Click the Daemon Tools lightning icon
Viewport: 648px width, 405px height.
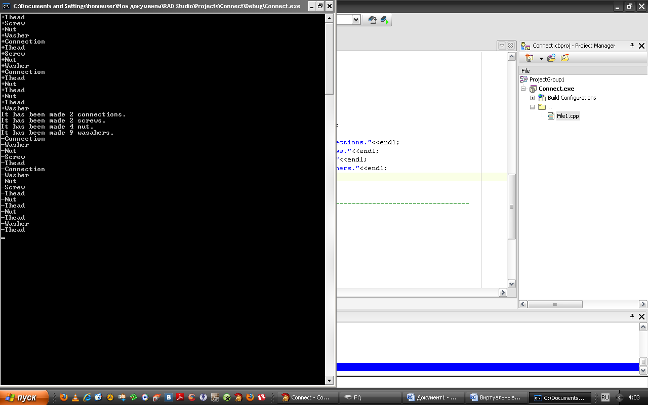point(204,397)
